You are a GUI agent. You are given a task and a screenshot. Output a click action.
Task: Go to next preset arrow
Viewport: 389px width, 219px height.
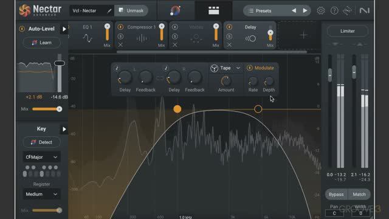pyautogui.click(x=305, y=11)
